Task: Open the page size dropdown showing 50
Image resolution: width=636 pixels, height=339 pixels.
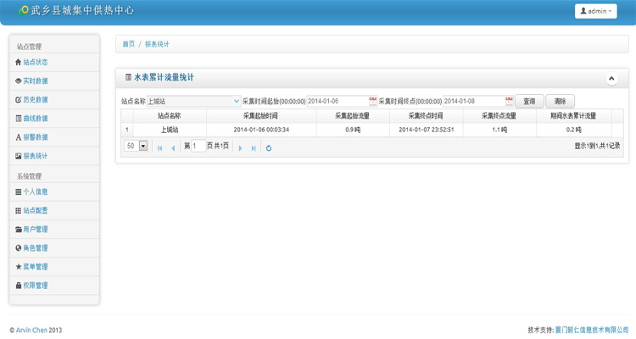Action: click(136, 146)
